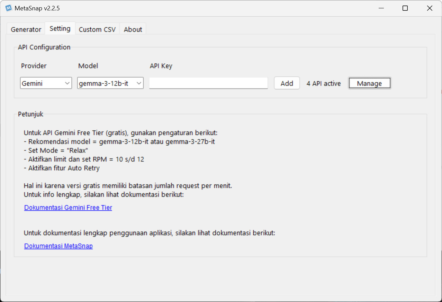Open the Dokumentasi Gemini Free Tier link
The height and width of the screenshot is (302, 442).
pos(68,208)
